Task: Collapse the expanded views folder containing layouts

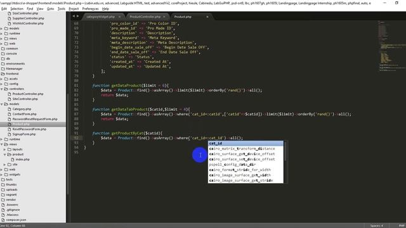Action: point(2,144)
